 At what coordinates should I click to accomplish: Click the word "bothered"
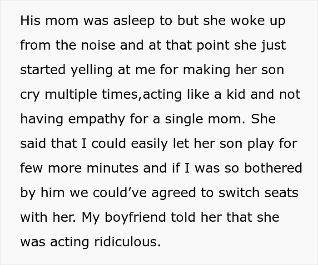point(273,168)
